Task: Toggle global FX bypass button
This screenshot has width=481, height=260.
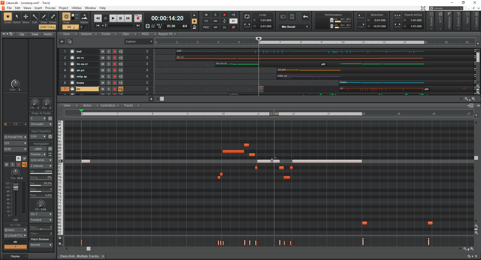Action: 206,21
